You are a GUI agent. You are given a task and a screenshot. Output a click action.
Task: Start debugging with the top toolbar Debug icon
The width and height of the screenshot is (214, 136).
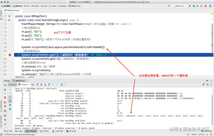coord(194,6)
